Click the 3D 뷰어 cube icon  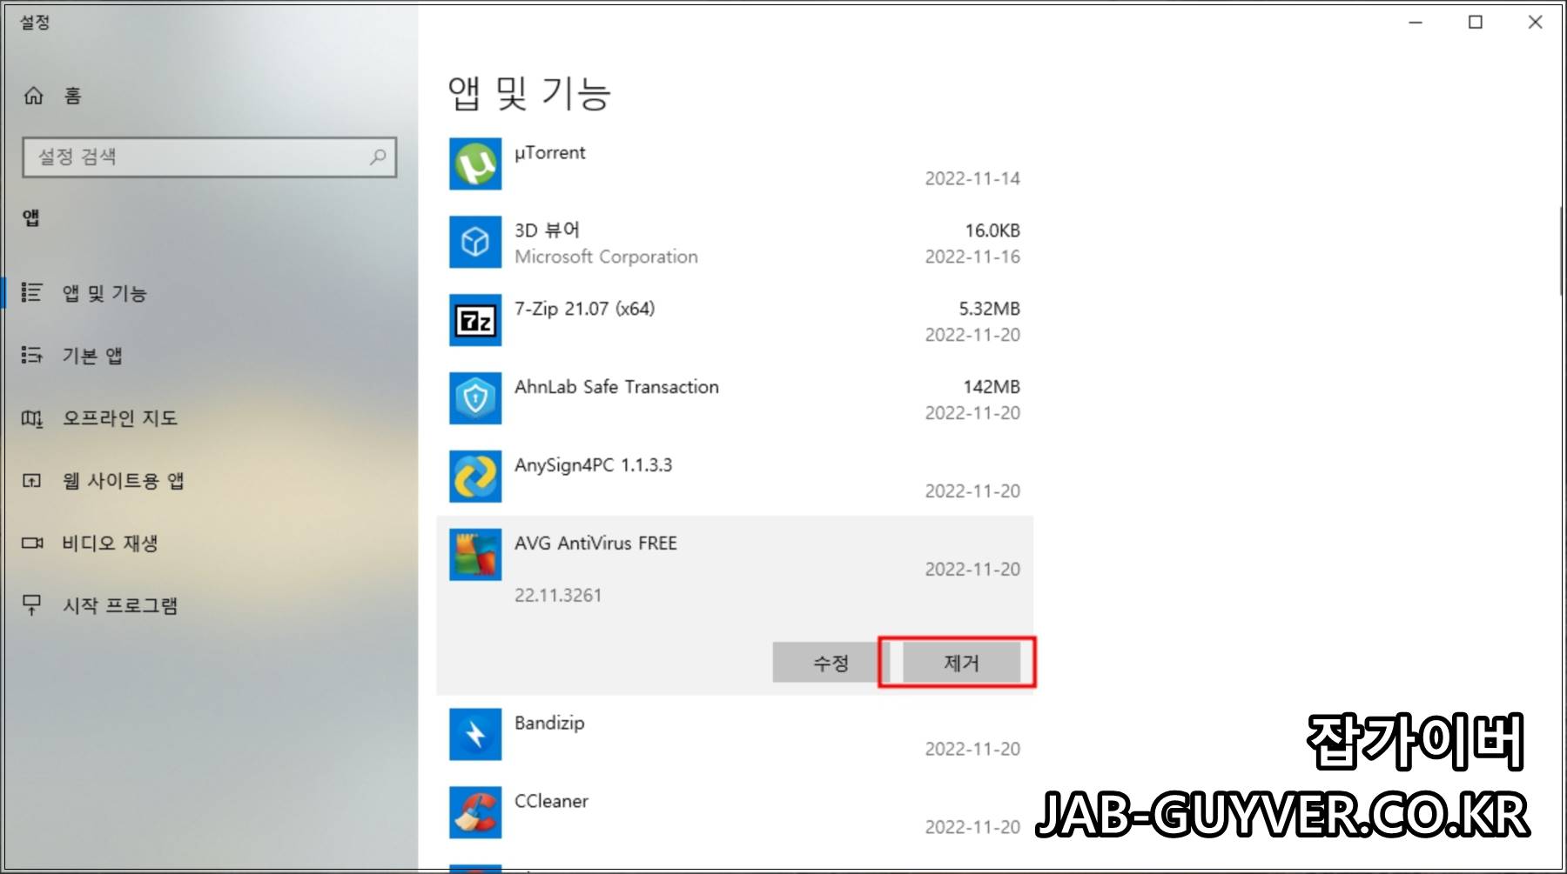pyautogui.click(x=475, y=242)
